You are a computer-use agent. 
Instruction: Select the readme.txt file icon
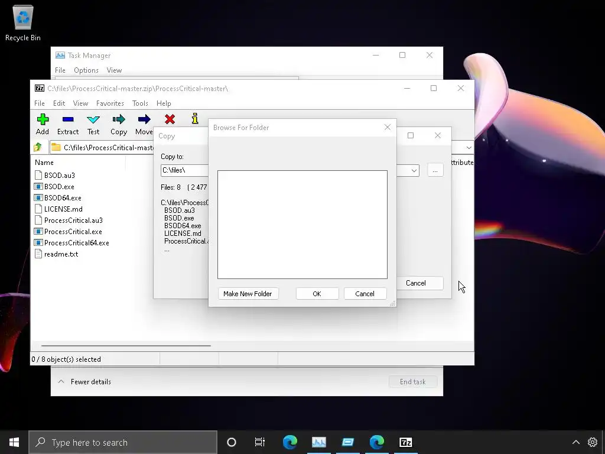pyautogui.click(x=38, y=254)
